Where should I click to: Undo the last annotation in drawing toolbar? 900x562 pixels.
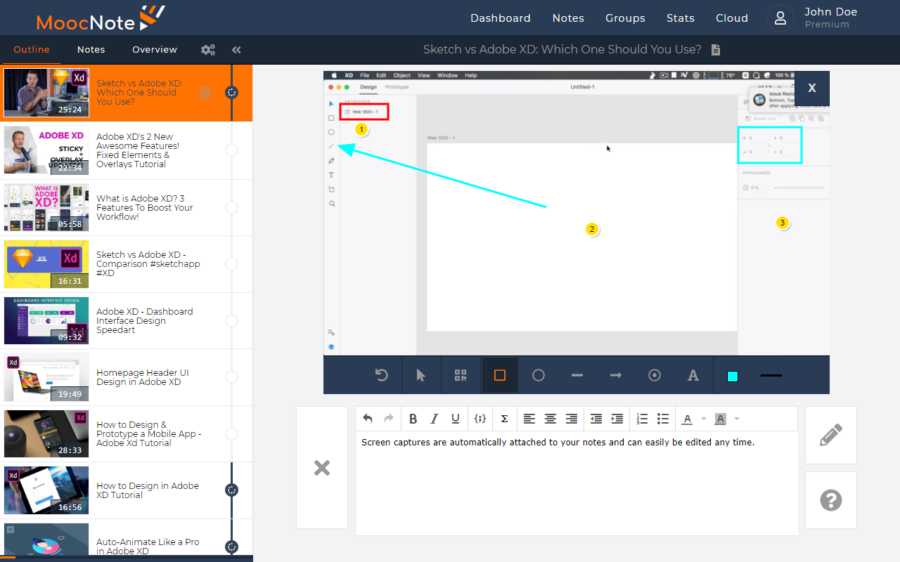pos(382,376)
